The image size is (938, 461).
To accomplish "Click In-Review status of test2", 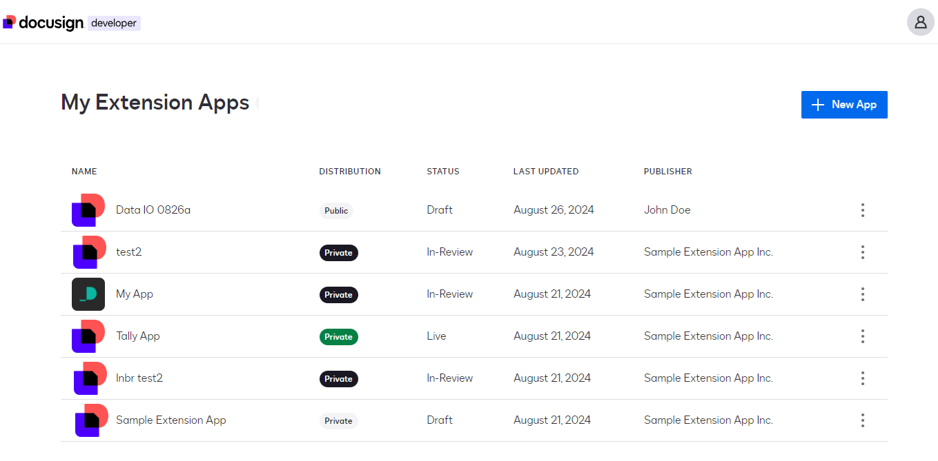I will tap(450, 252).
